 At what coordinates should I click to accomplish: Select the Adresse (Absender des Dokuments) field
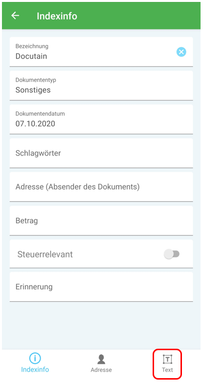[x=101, y=187]
